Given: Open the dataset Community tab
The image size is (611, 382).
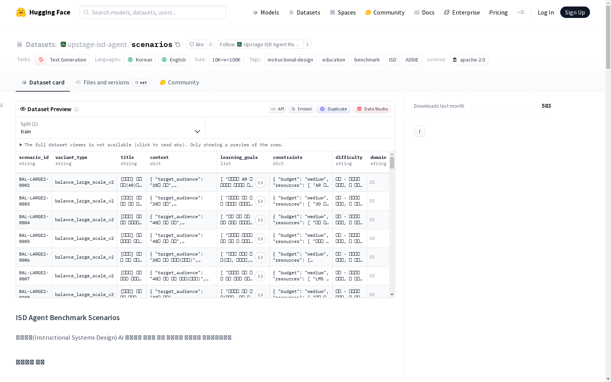Looking at the screenshot, I should click(179, 83).
